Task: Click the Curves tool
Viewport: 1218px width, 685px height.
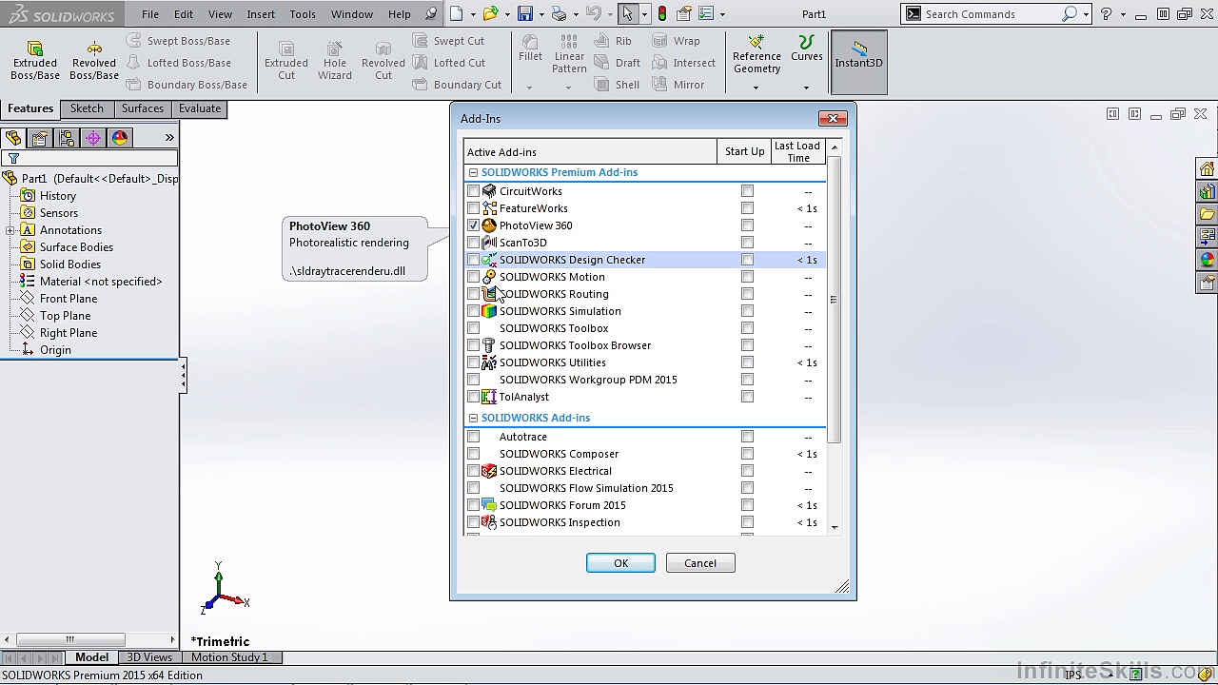Action: (807, 49)
